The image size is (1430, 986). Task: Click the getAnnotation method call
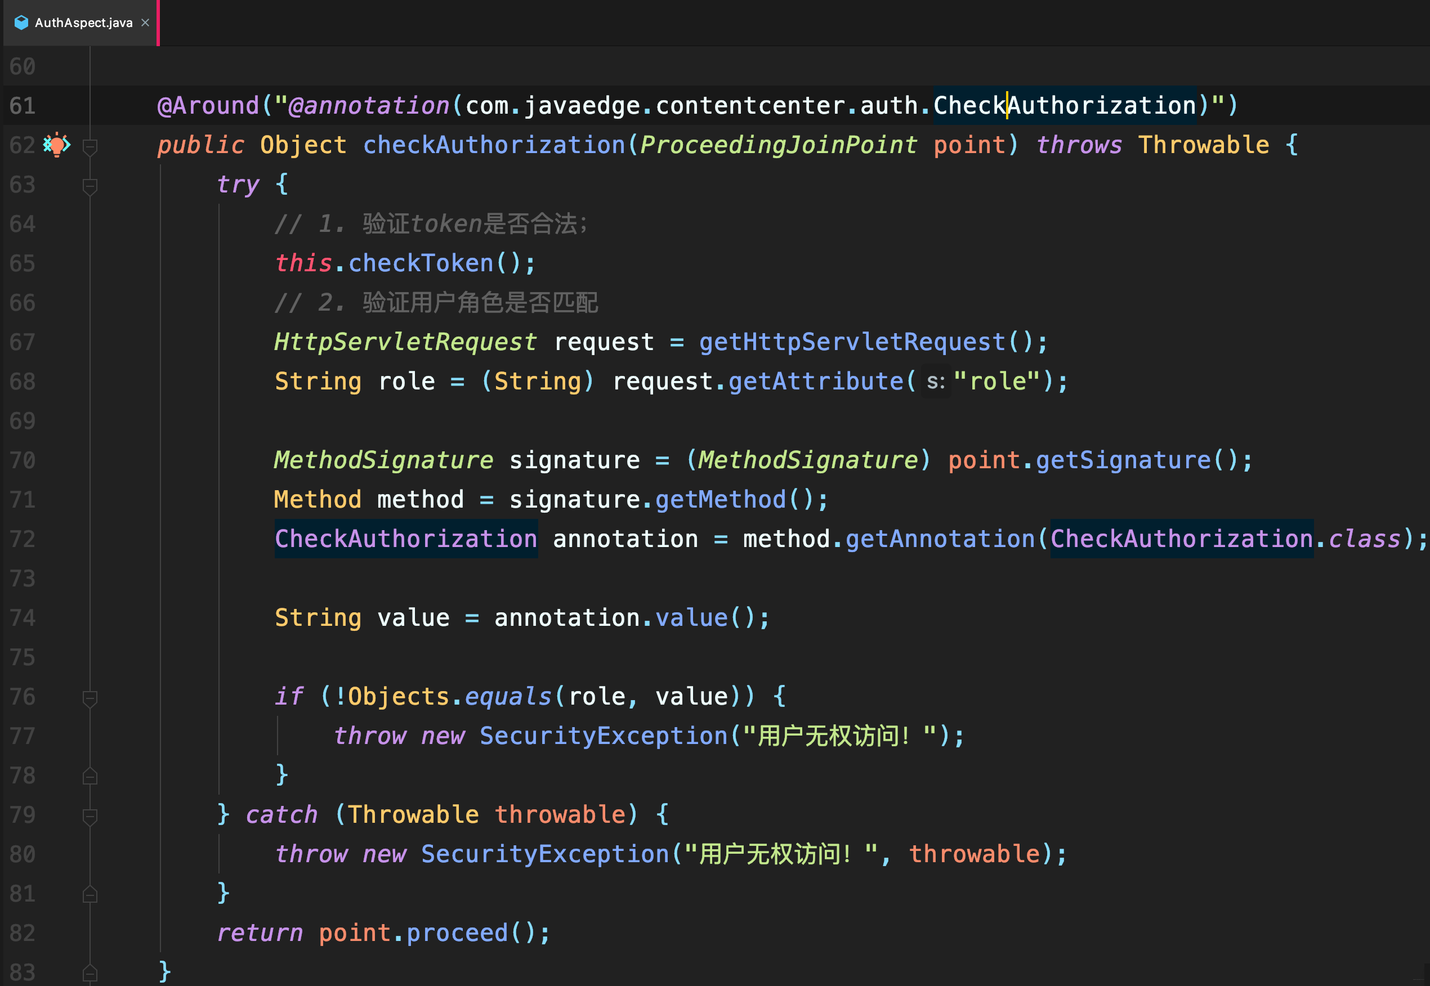[940, 539]
